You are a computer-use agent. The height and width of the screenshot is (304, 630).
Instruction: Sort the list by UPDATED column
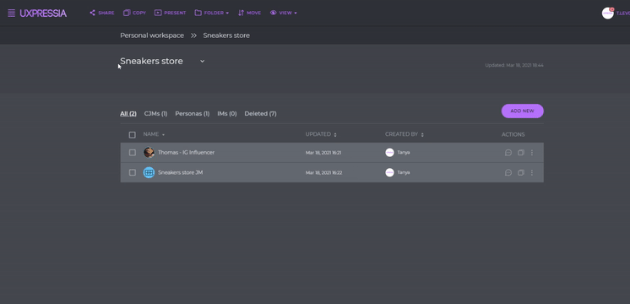pos(321,134)
